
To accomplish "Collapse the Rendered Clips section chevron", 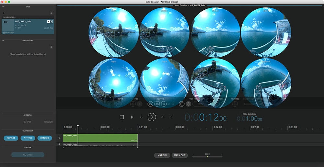I will [3, 41].
